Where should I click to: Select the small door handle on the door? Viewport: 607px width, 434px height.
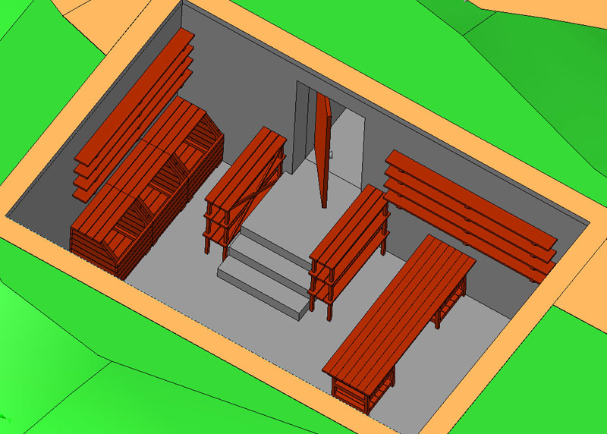331,155
